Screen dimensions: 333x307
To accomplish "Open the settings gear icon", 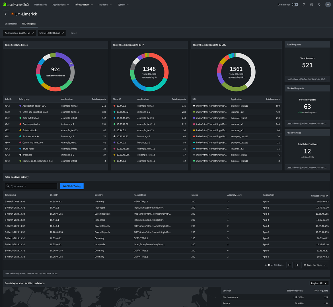I will (x=312, y=5).
